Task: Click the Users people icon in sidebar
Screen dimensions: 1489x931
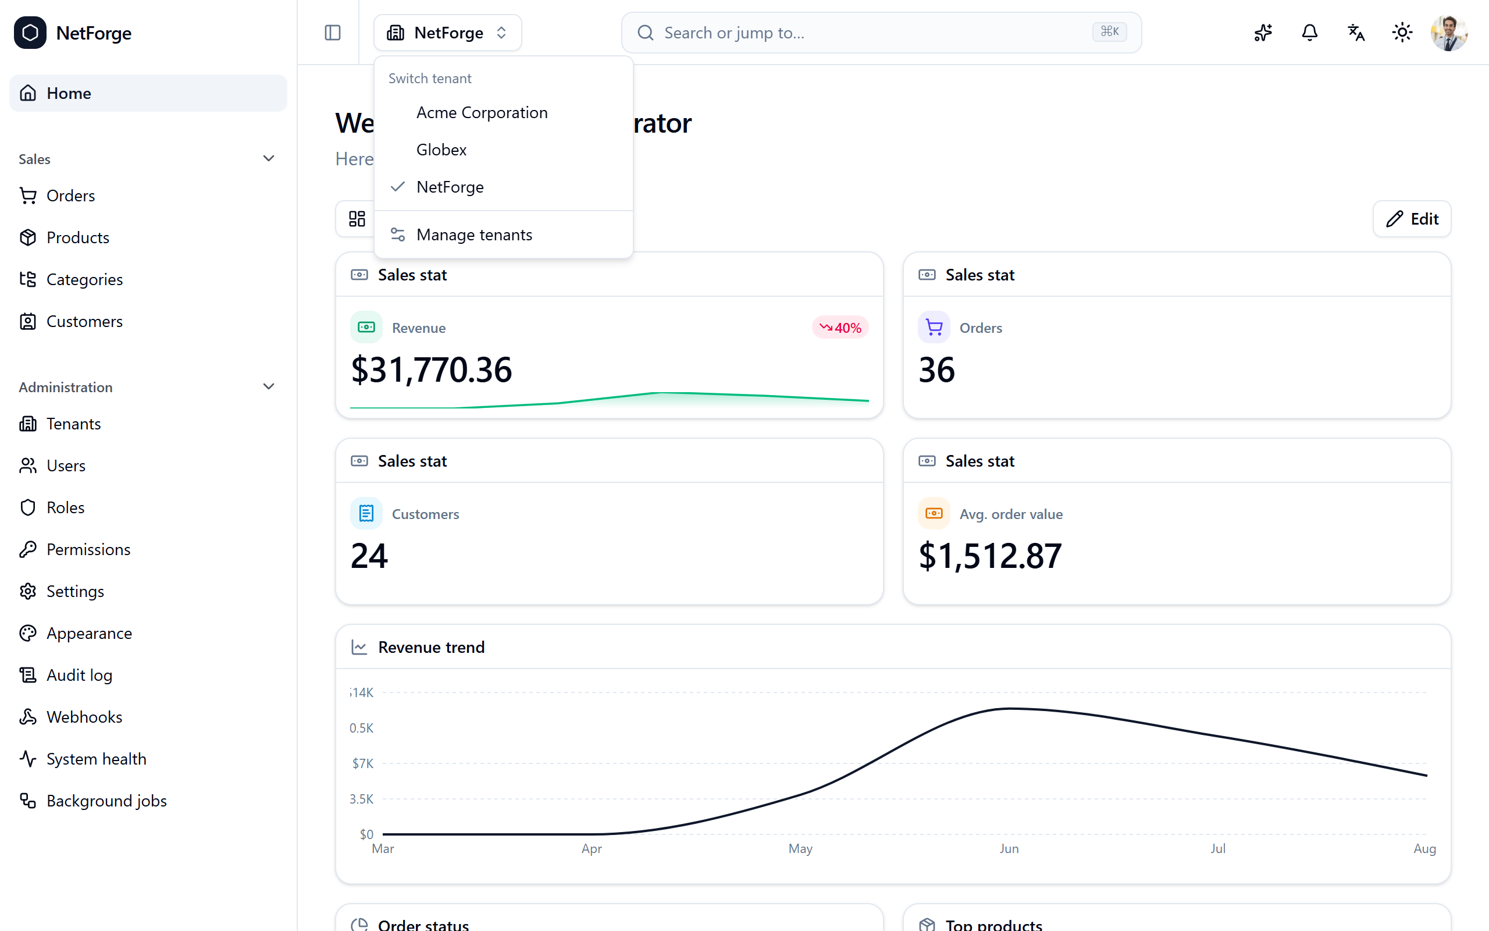Action: point(28,465)
